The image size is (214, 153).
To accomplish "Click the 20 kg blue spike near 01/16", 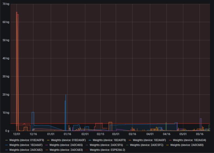I will point(66,95).
